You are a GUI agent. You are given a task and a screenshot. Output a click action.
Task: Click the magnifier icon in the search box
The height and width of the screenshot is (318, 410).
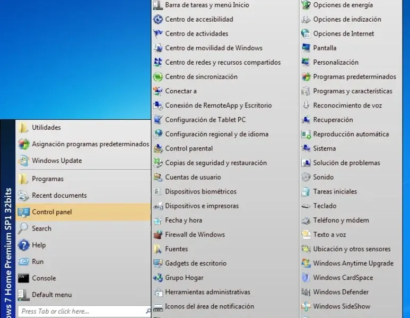point(148,311)
